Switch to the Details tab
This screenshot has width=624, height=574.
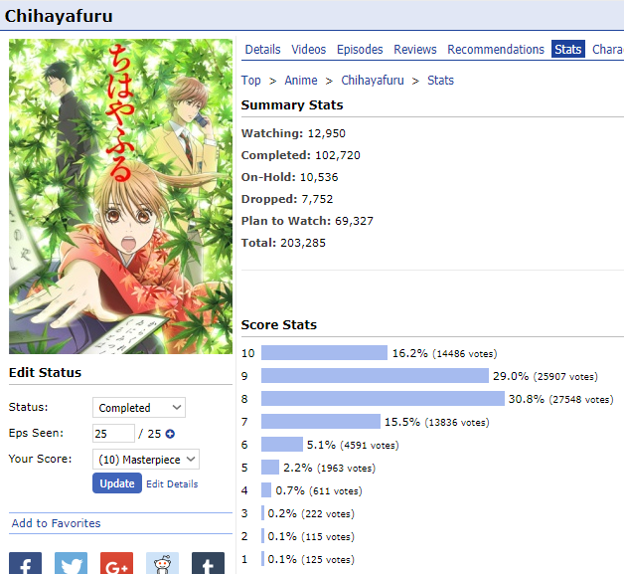(x=262, y=50)
